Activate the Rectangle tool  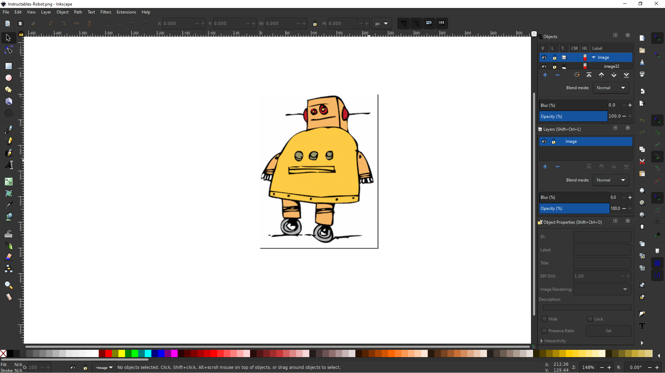click(8, 66)
